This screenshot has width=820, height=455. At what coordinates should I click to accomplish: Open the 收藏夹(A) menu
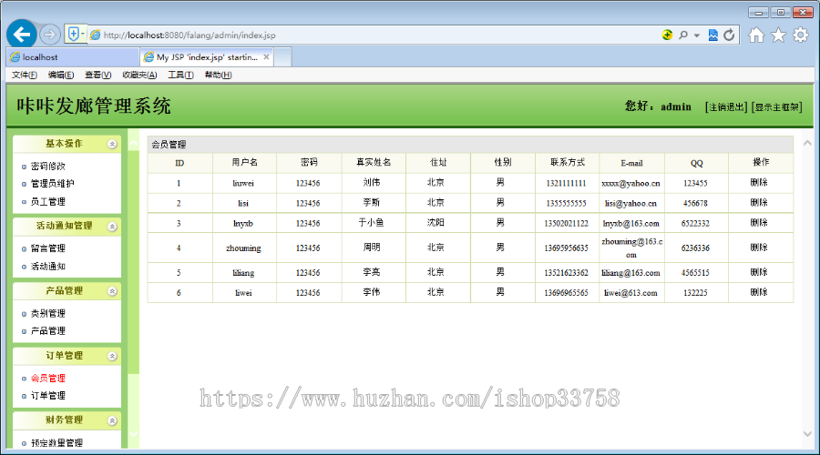(139, 75)
